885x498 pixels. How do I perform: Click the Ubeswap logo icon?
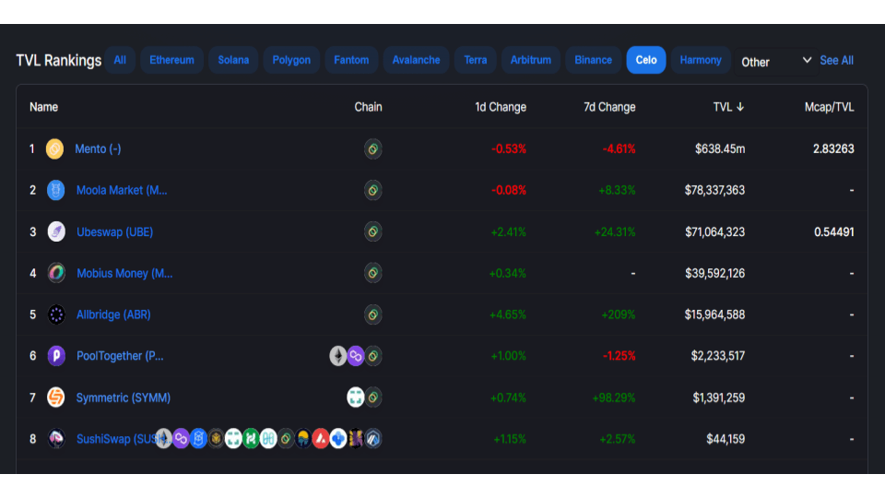(x=56, y=231)
